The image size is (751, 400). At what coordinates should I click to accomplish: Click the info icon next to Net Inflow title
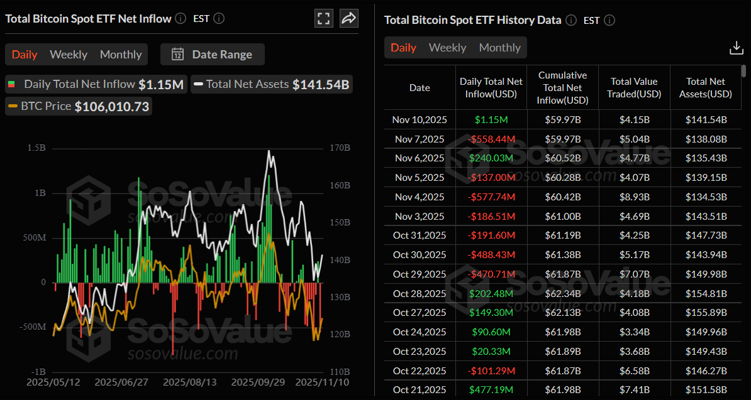(x=180, y=18)
